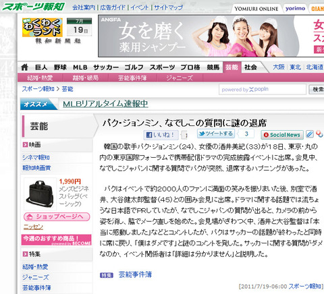Click the サイトマップ header link
The height and width of the screenshot is (294, 324).
(x=168, y=7)
